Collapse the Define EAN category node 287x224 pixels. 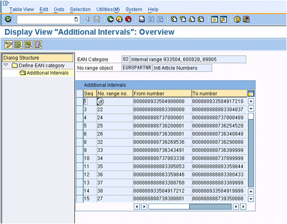[6, 65]
